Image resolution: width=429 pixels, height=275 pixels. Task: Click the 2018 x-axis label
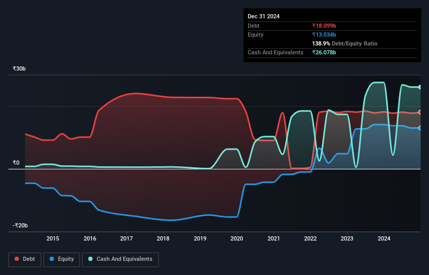coord(163,238)
